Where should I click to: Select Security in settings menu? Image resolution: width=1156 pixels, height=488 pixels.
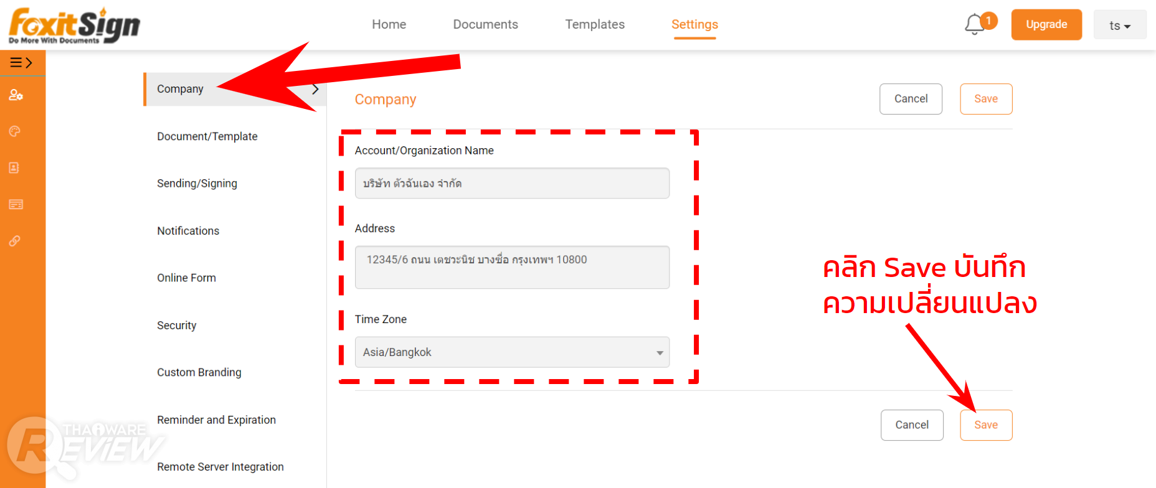pyautogui.click(x=177, y=326)
